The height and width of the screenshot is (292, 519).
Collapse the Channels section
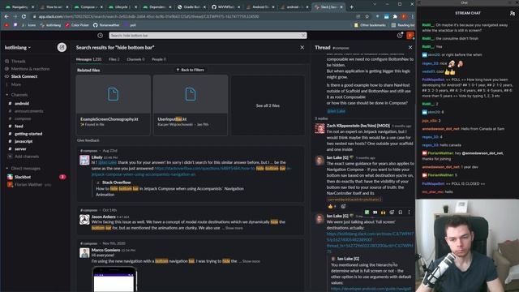(7, 95)
